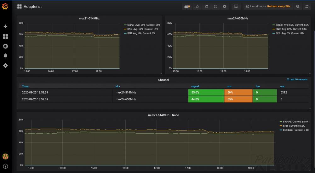Viewport: 315px width, 173px height.
Task: Sort table by id column
Action: pyautogui.click(x=117, y=86)
